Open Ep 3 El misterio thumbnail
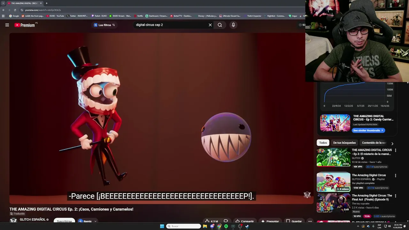Image resolution: width=409 pixels, height=230 pixels. [333, 157]
